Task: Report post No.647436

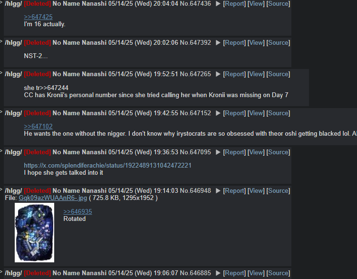Action: pyautogui.click(x=234, y=4)
